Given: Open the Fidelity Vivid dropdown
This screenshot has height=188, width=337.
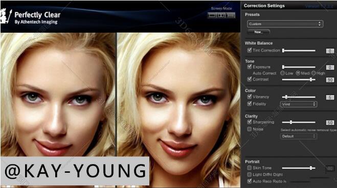Looking at the screenshot, I should (299, 104).
